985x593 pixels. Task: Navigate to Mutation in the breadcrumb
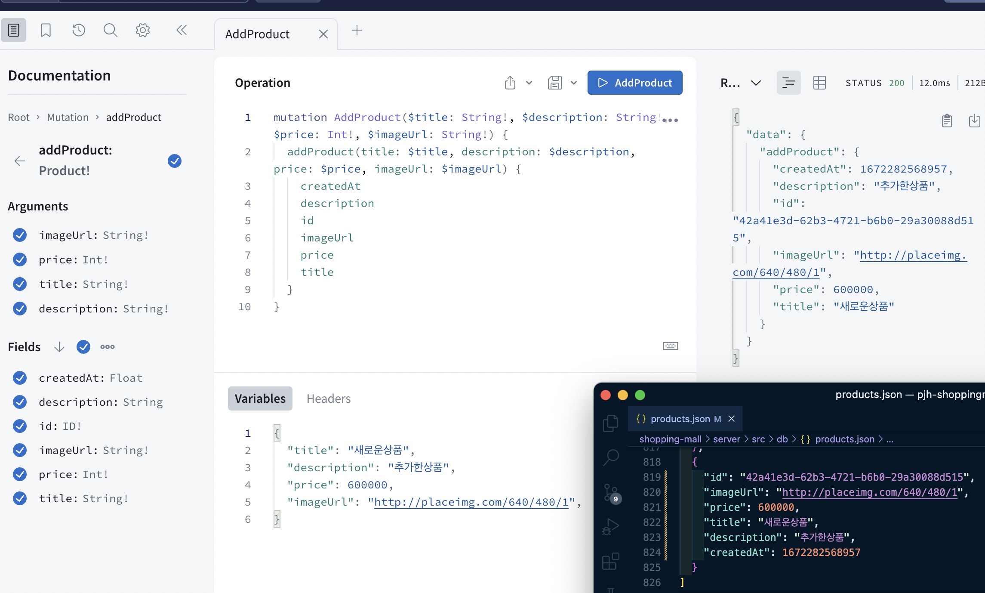[68, 117]
